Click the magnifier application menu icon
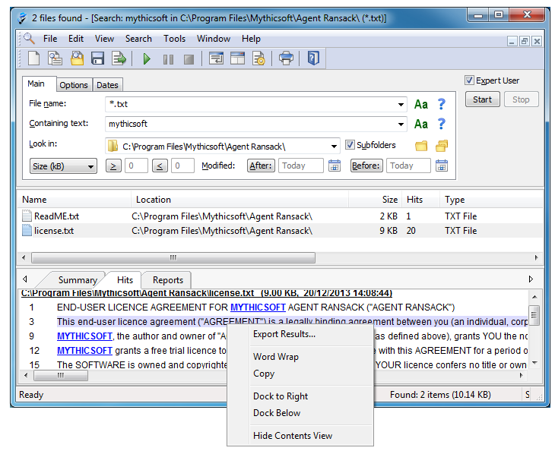 point(29,38)
